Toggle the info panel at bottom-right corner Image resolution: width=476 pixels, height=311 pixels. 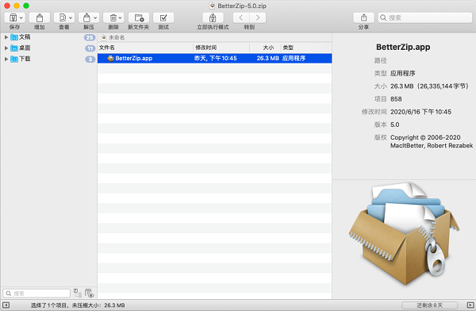click(470, 305)
